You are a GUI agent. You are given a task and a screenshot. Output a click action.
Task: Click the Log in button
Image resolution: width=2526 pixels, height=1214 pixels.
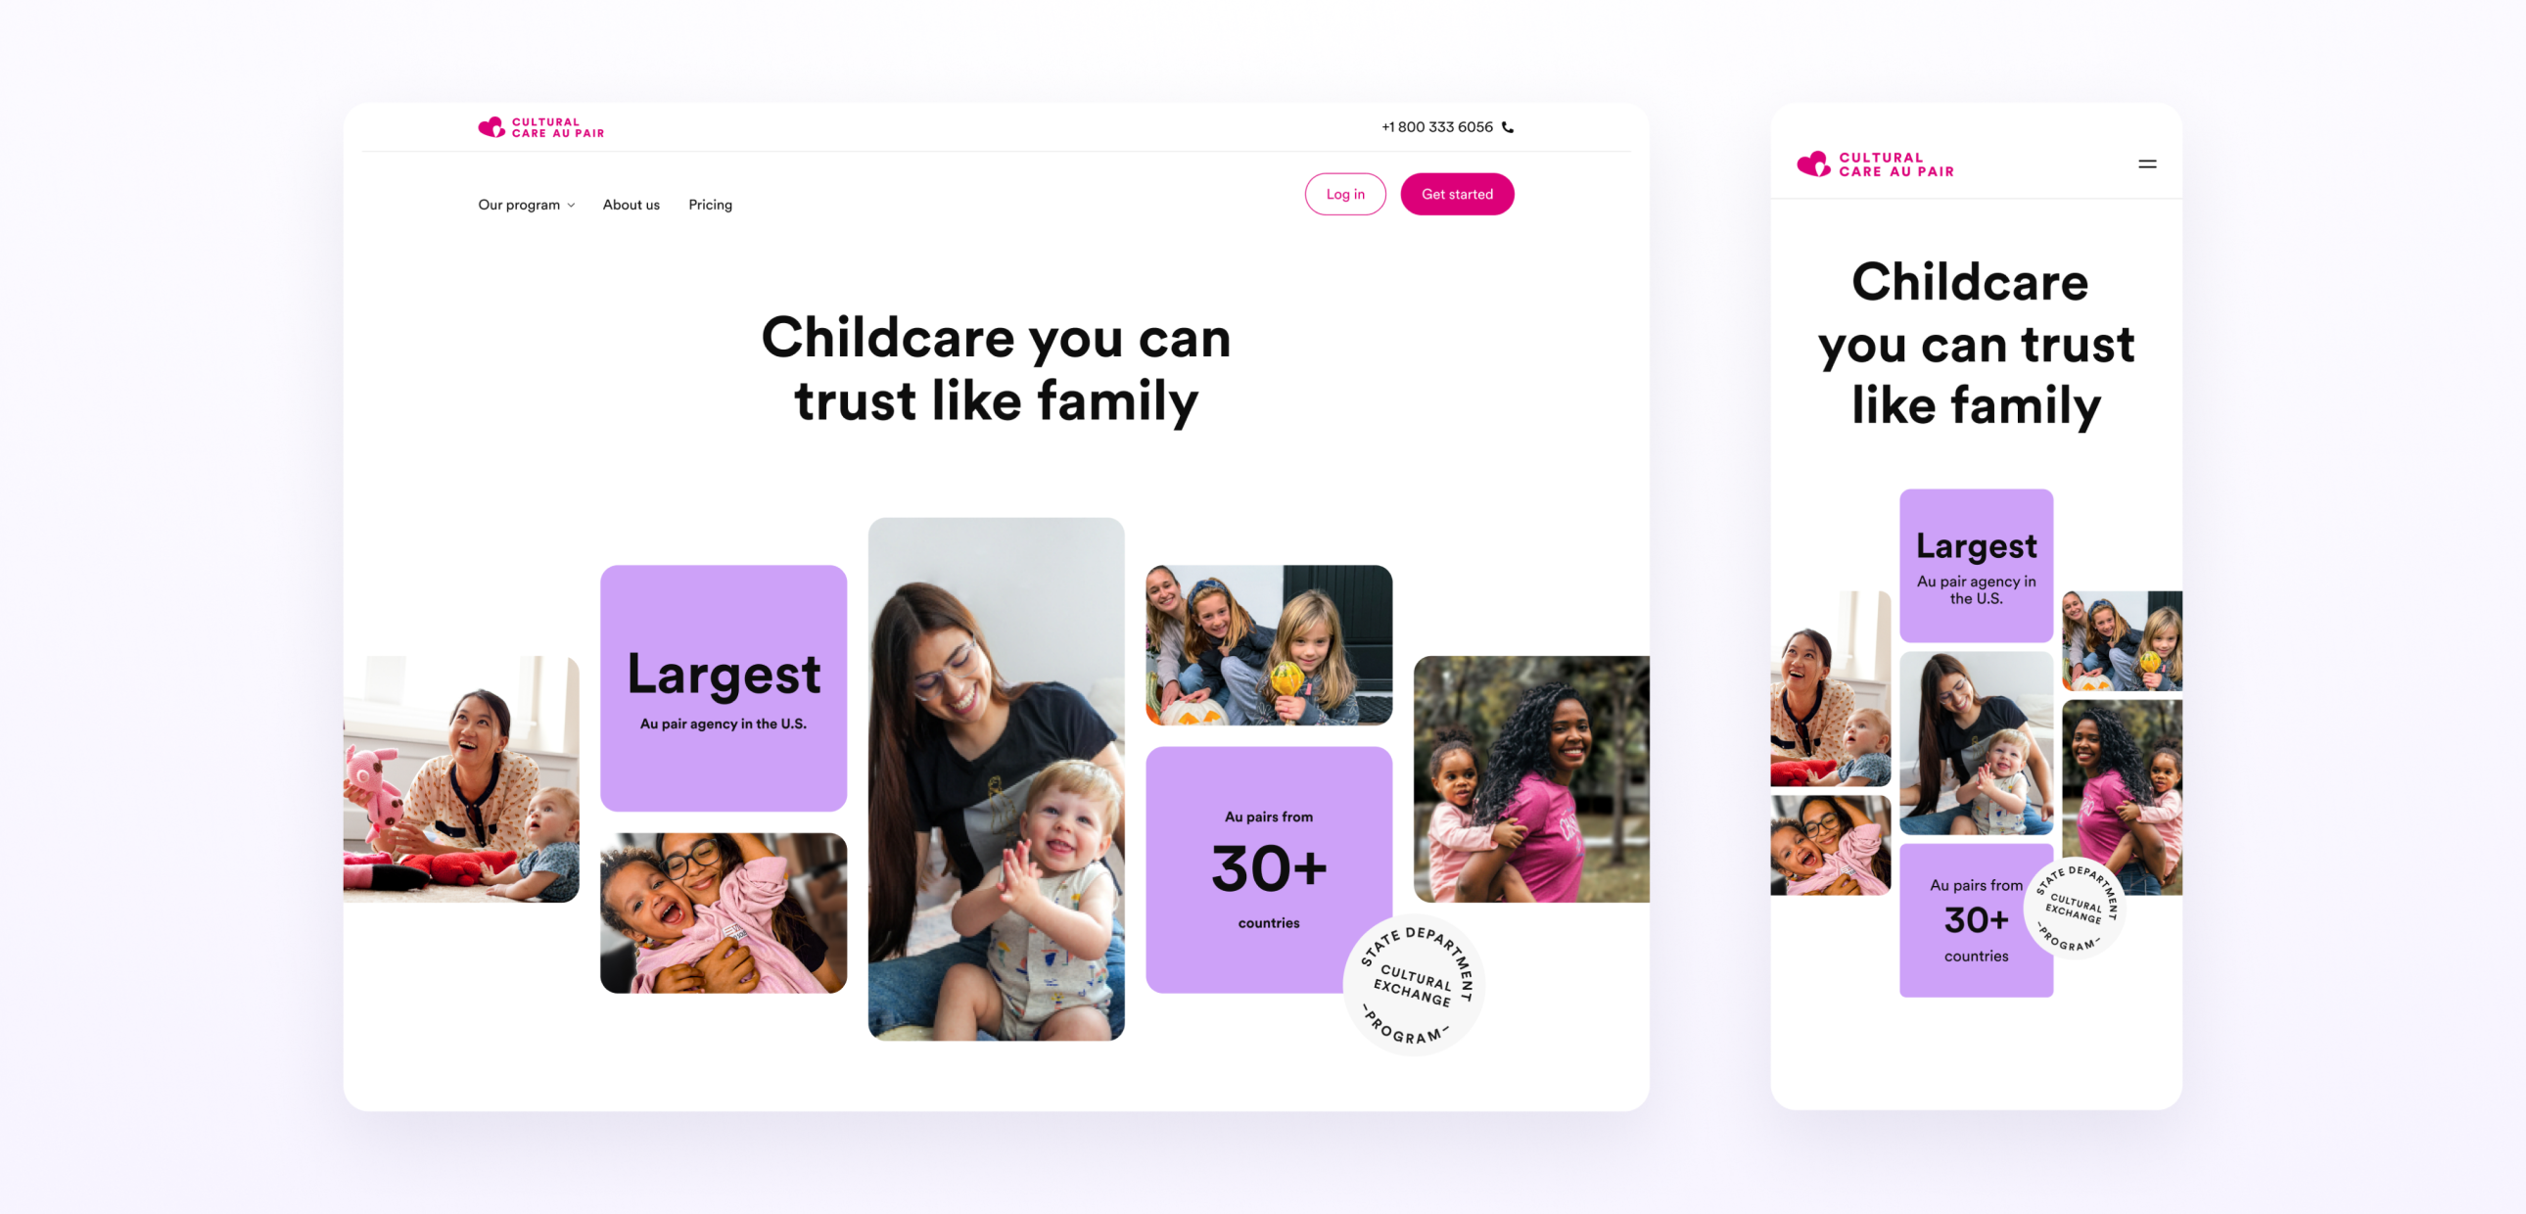point(1343,193)
